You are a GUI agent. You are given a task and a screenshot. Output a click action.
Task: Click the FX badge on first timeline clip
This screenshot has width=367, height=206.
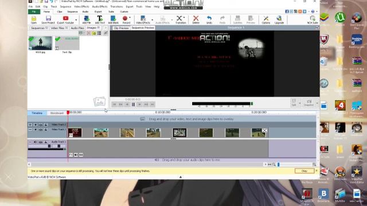(71, 135)
